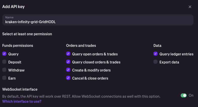The image size is (198, 107).
Task: Uncheck Query ledger entries checkbox
Action: [x=155, y=54]
